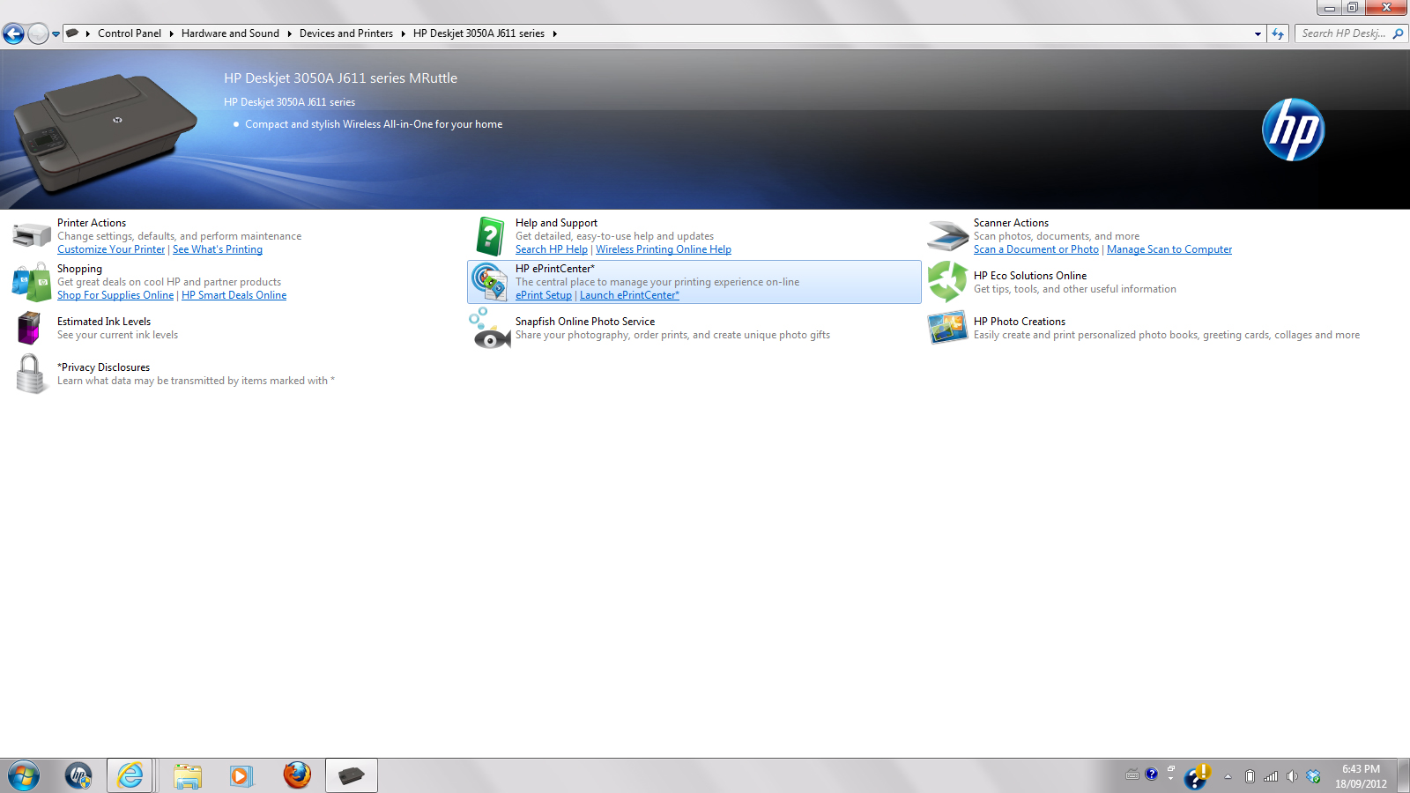The width and height of the screenshot is (1410, 793).
Task: Click the battery power tray icon
Action: pyautogui.click(x=1250, y=776)
